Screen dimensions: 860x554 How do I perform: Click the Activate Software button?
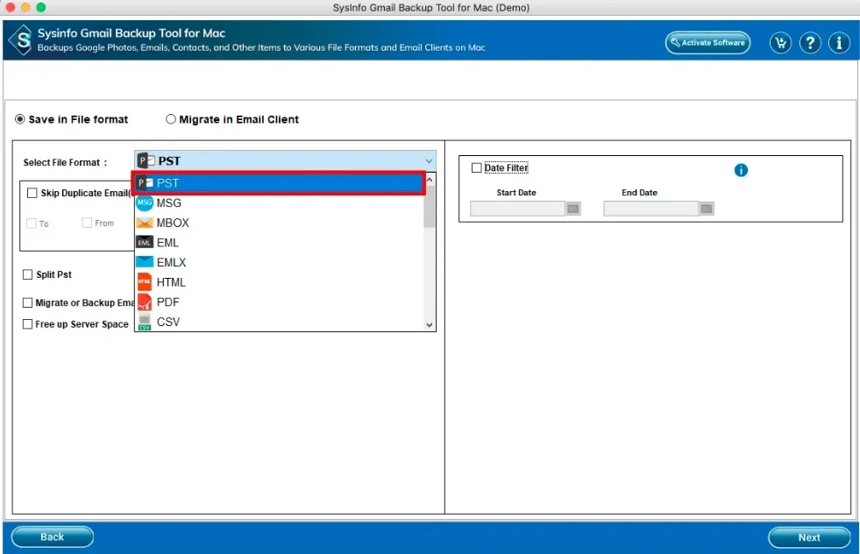707,43
